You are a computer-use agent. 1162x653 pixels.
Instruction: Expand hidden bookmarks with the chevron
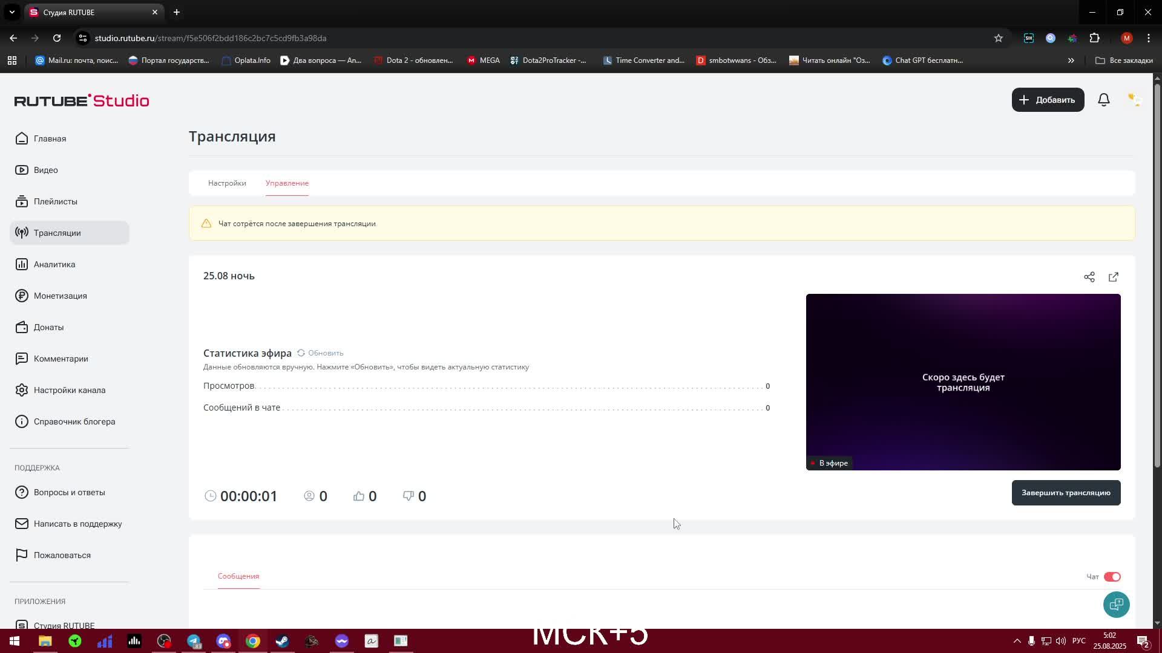[x=1071, y=60]
